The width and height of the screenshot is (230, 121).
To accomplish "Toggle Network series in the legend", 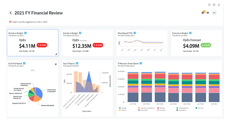I will pos(161,108).
